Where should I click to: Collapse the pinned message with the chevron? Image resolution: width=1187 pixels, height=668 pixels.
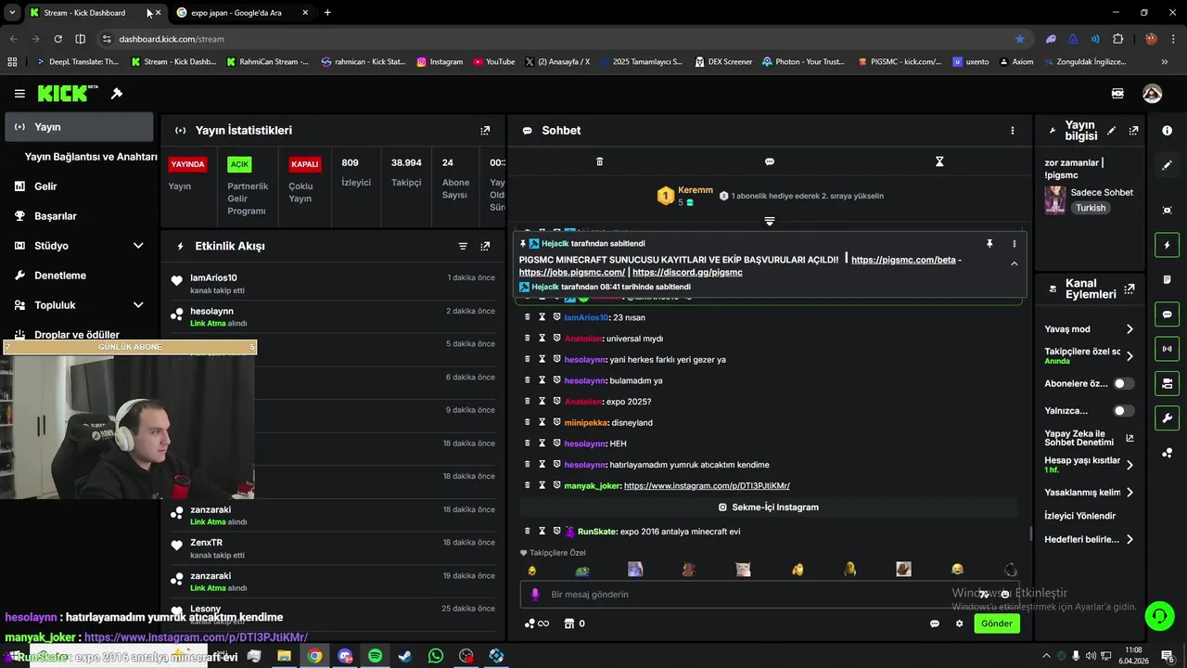[x=1014, y=263]
